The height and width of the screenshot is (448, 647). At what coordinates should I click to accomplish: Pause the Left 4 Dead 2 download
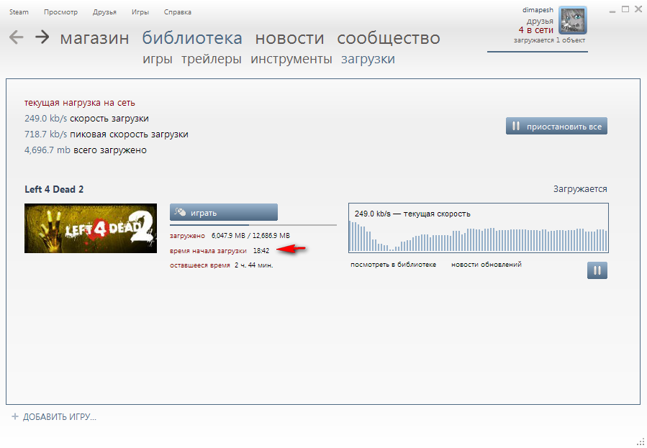point(597,270)
